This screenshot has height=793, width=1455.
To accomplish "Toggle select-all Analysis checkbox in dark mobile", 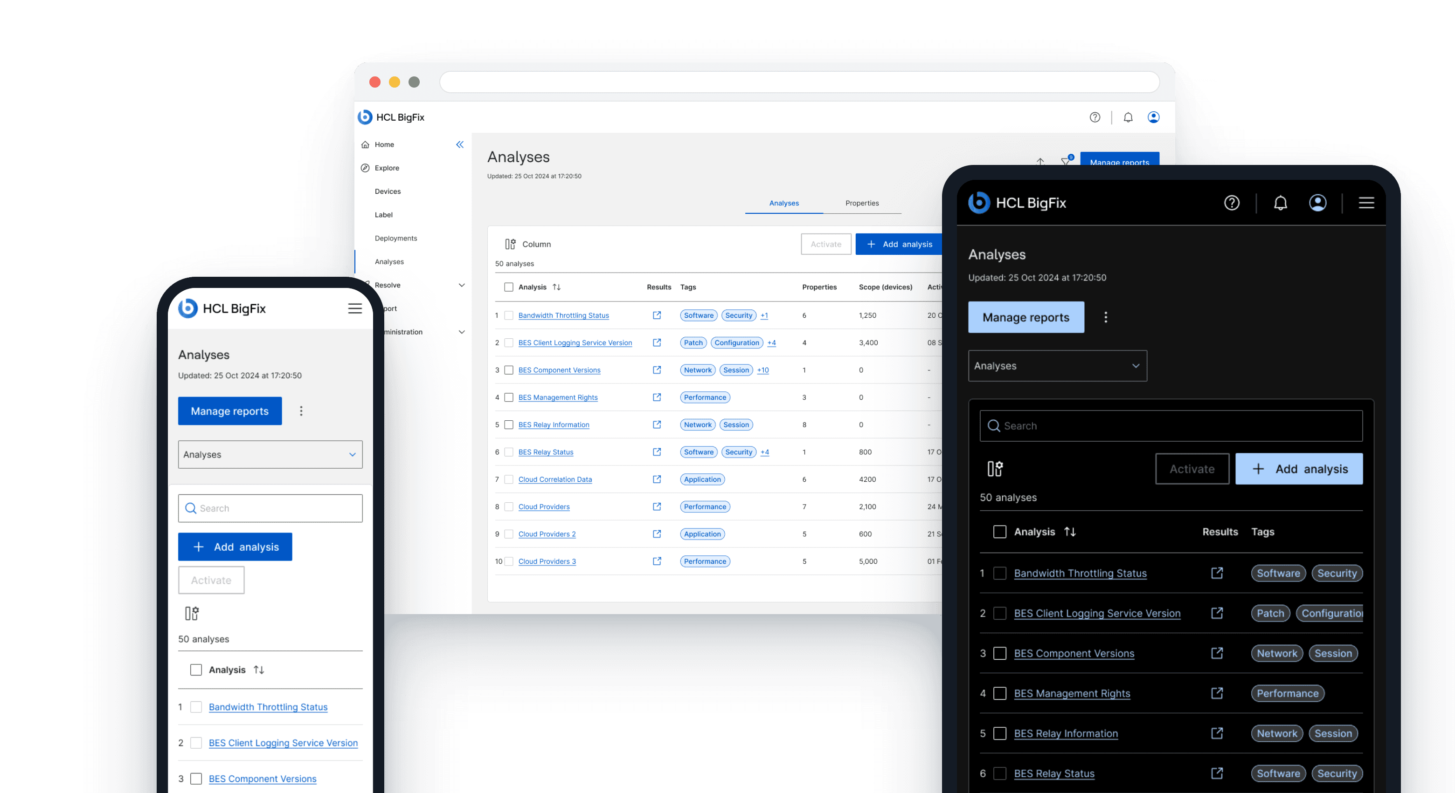I will 1000,532.
